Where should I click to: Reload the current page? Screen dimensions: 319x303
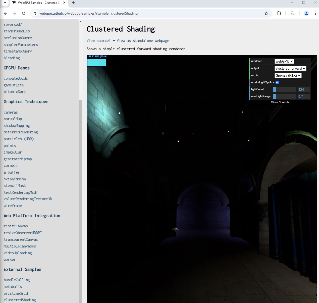pos(24,13)
